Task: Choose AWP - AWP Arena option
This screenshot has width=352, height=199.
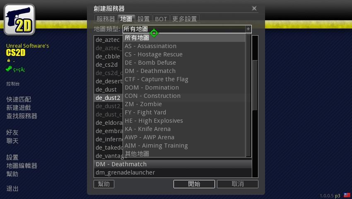Action: click(184, 137)
